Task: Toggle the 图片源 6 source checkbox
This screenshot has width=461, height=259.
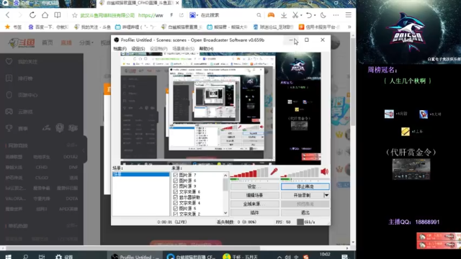Action: (176, 181)
